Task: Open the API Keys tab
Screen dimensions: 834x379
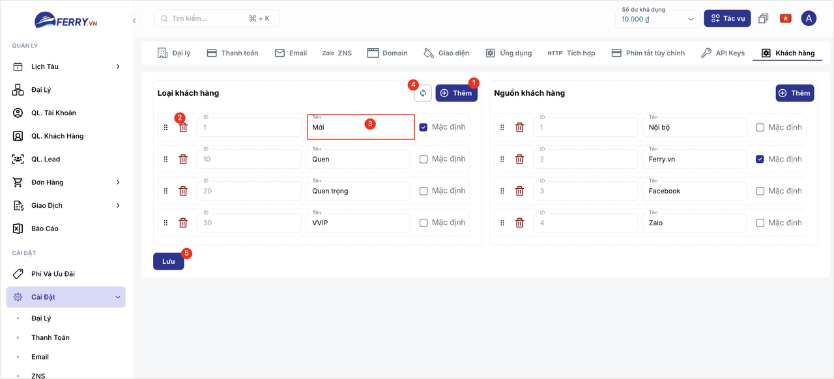Action: (723, 53)
